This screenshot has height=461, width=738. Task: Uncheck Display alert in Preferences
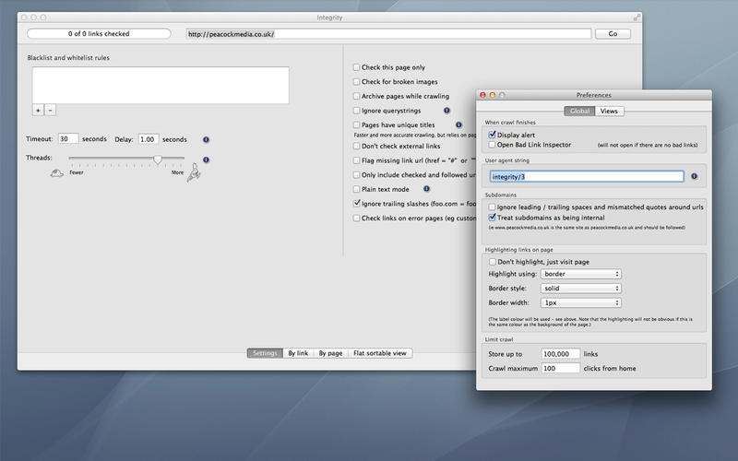493,134
